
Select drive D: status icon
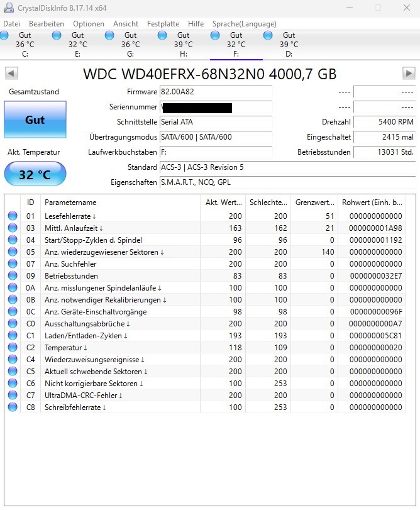click(x=268, y=35)
